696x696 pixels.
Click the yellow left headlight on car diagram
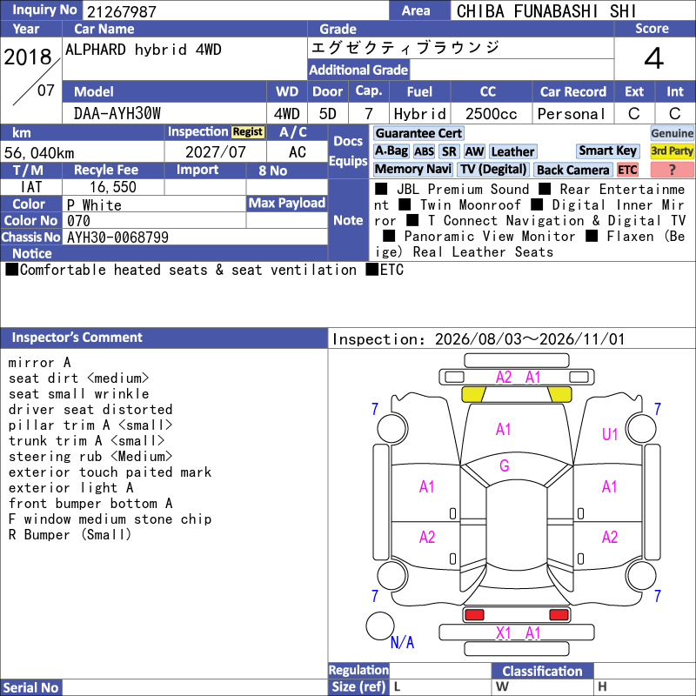tap(473, 394)
